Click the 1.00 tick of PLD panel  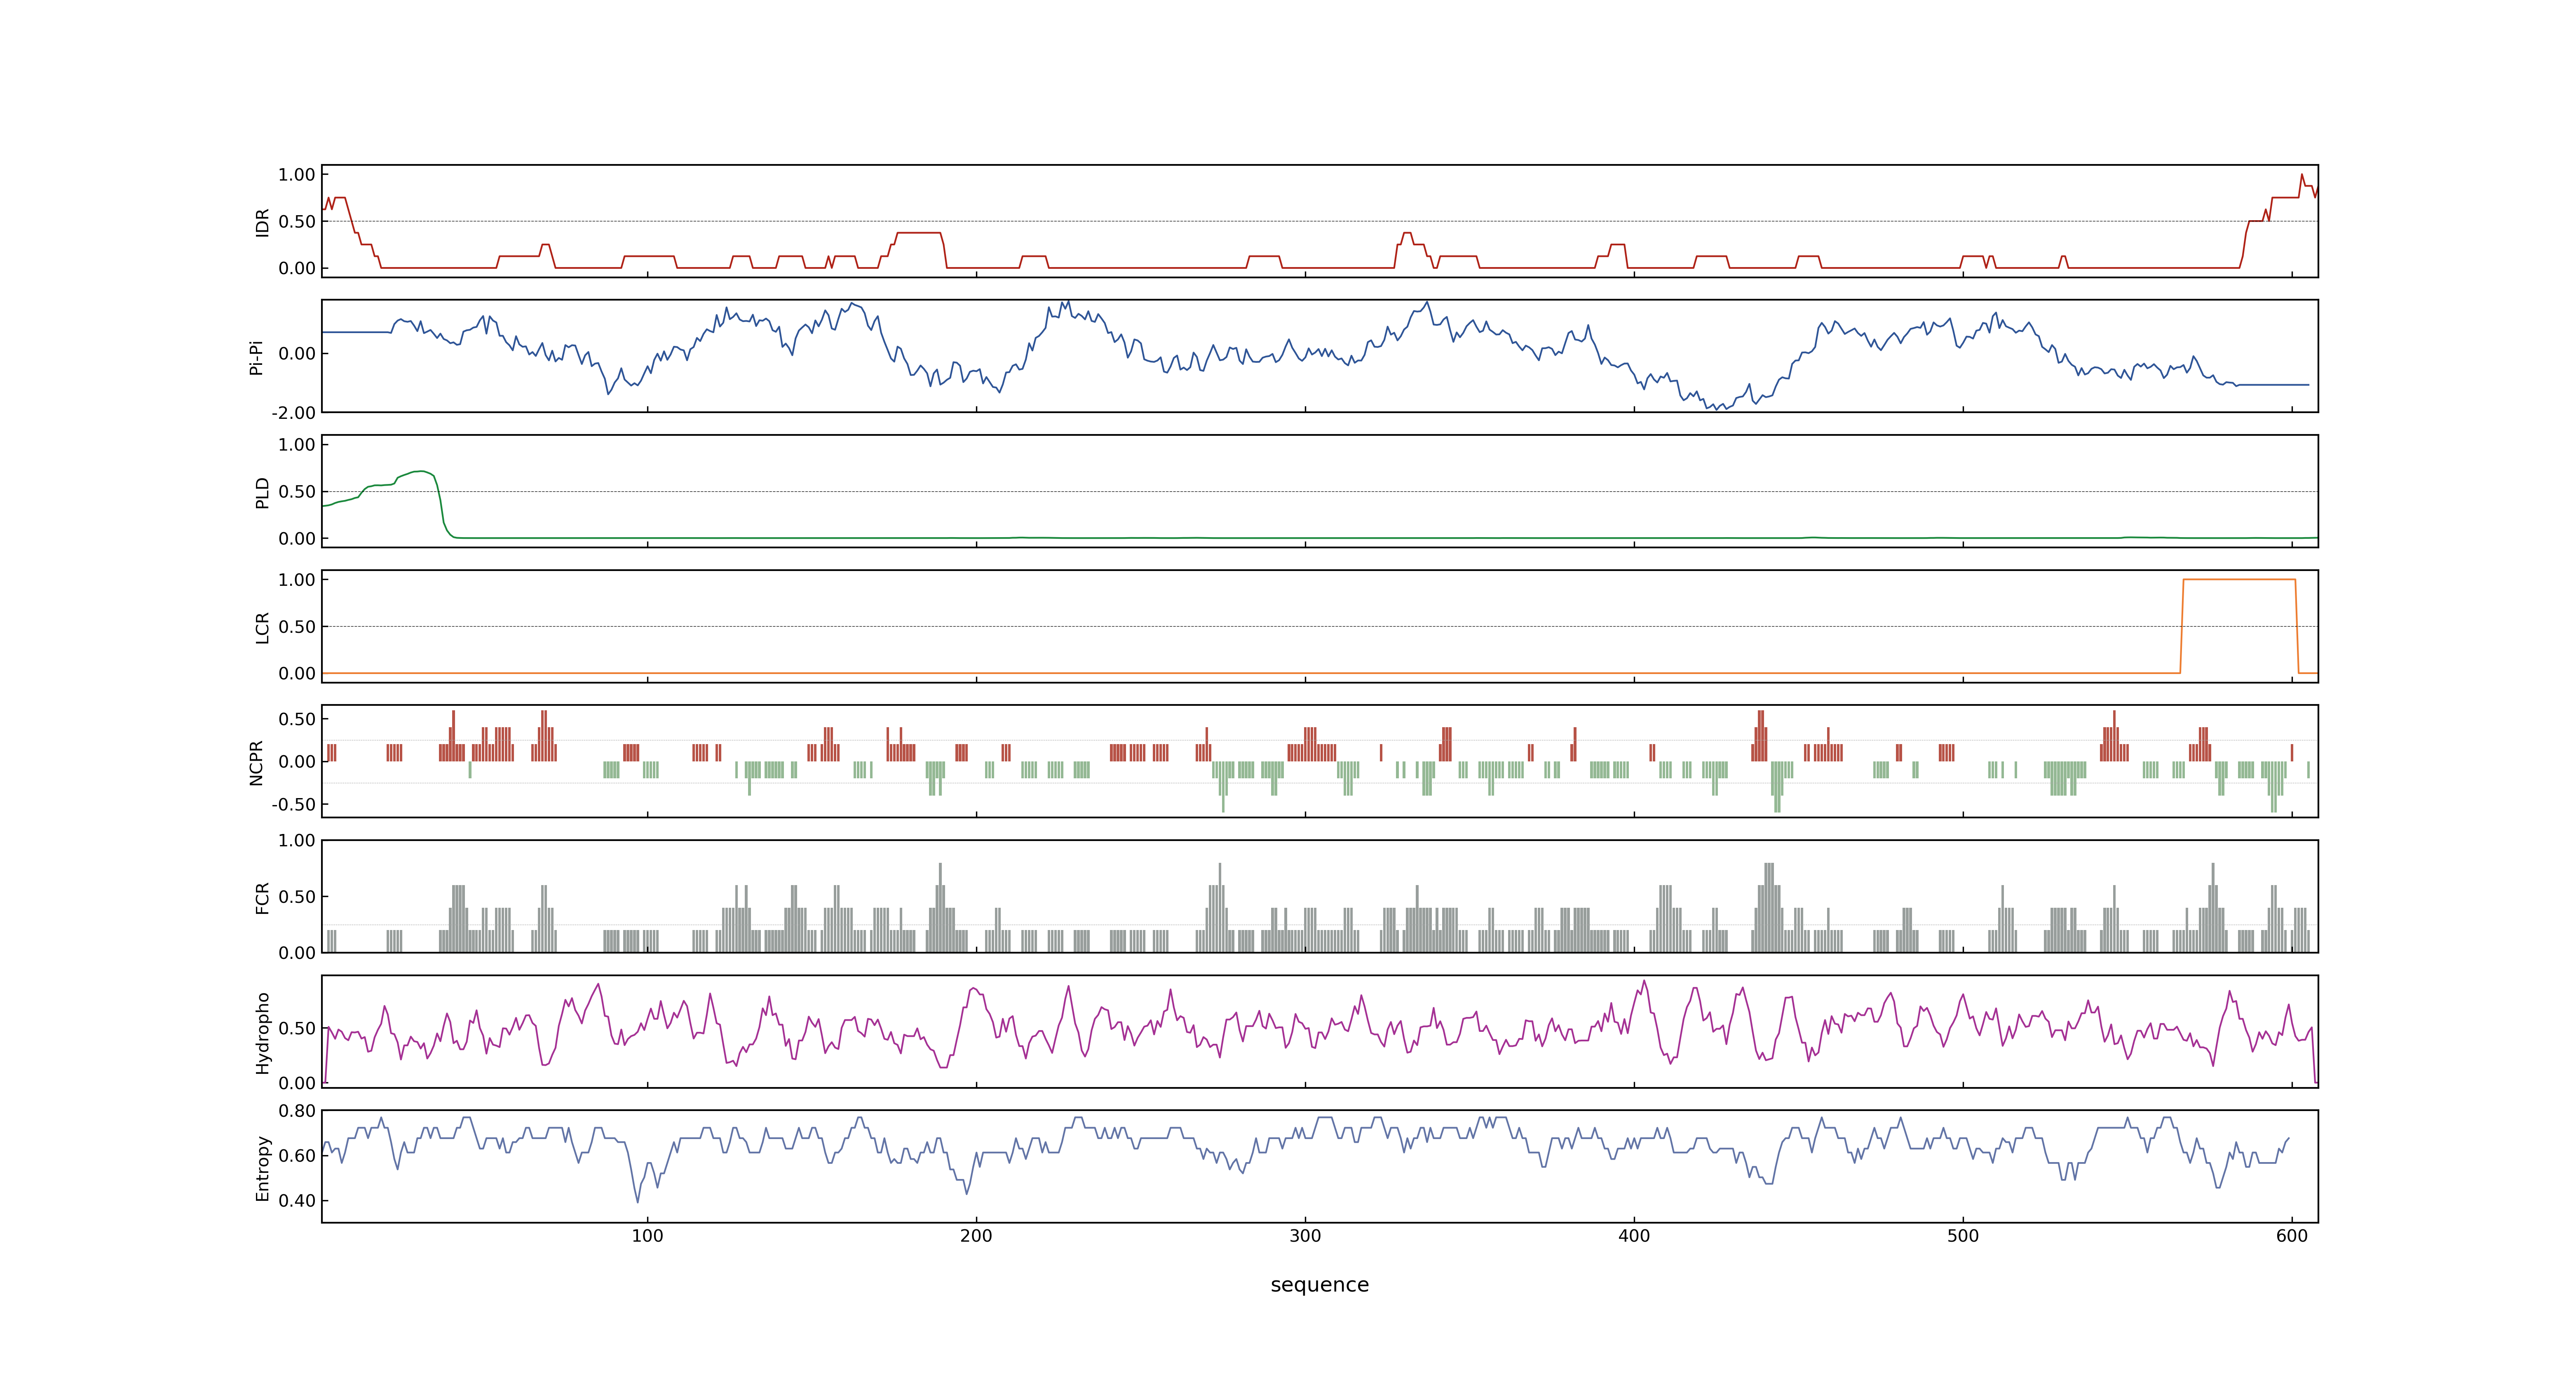[x=297, y=445]
